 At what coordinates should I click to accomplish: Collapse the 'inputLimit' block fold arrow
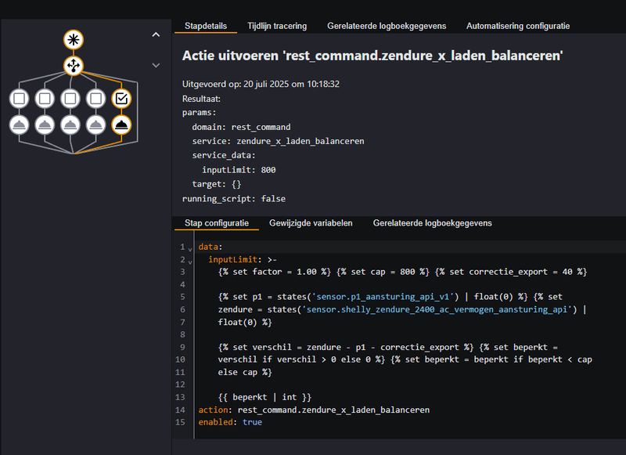[x=190, y=261]
